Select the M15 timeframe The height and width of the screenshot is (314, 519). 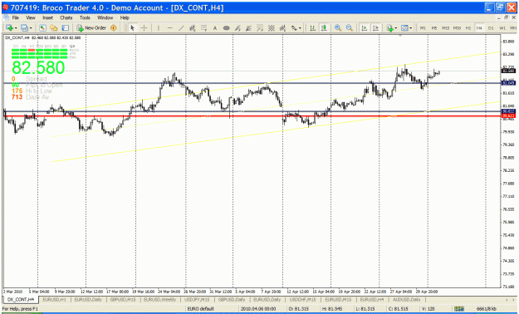click(x=446, y=28)
